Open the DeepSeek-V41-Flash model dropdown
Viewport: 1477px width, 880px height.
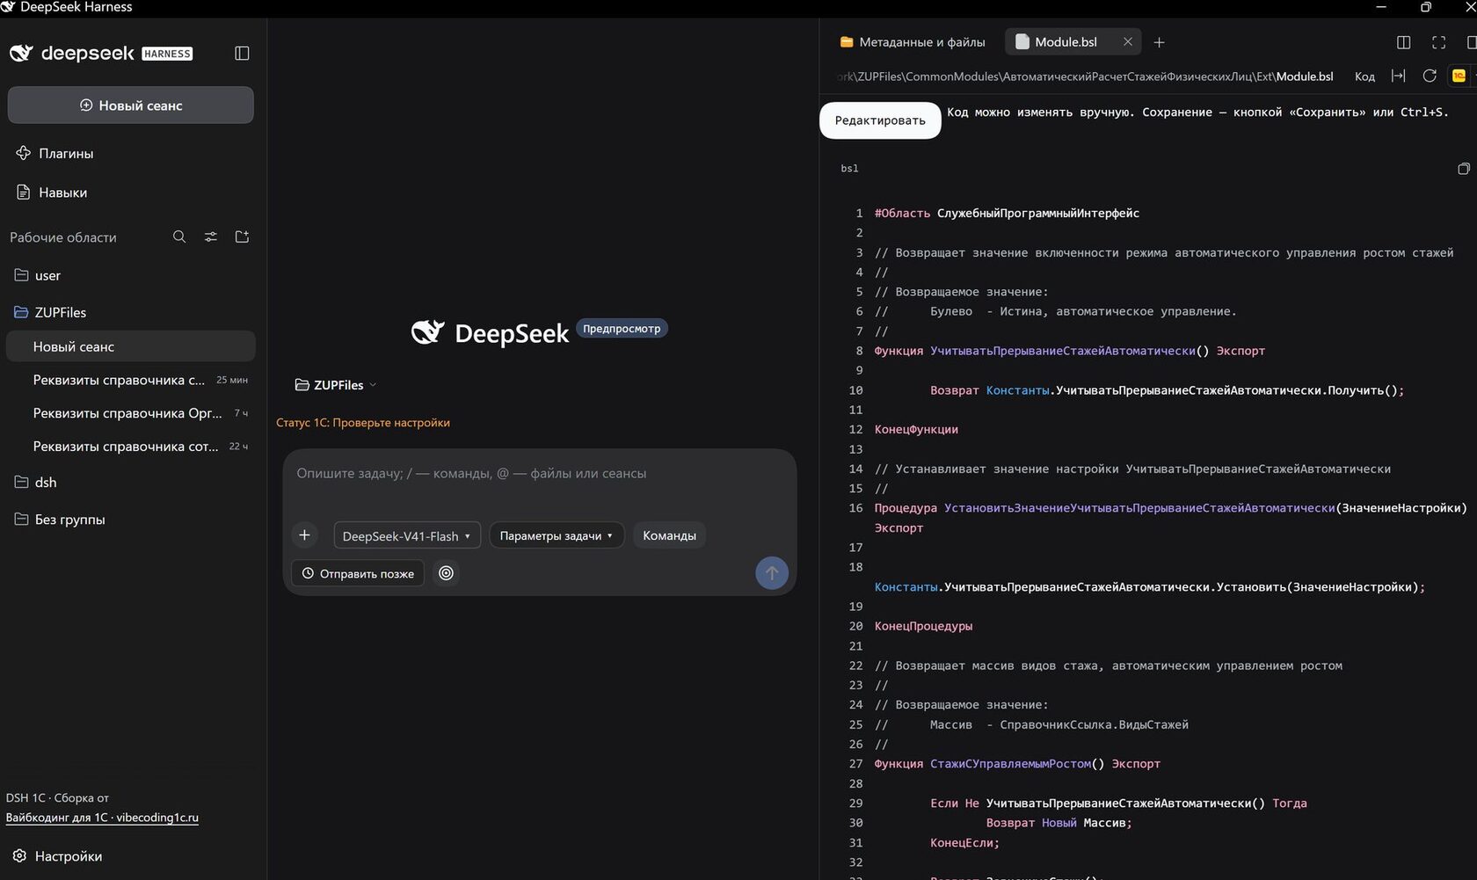(407, 535)
